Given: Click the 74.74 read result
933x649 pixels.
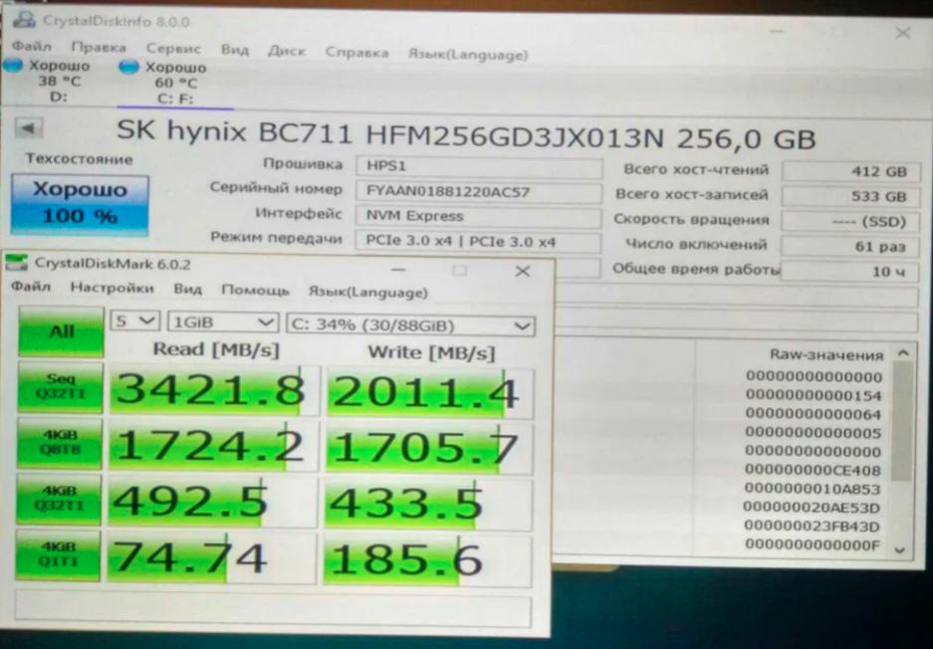Looking at the screenshot, I should 211,558.
